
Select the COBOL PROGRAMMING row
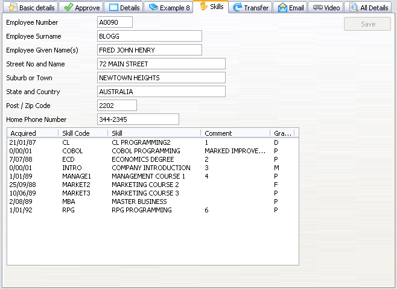(153, 151)
